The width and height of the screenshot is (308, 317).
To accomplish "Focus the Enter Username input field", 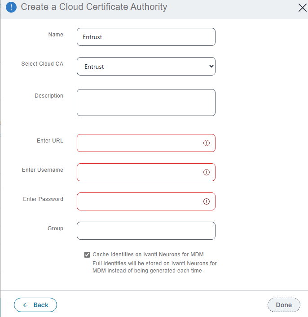I will pos(139,172).
